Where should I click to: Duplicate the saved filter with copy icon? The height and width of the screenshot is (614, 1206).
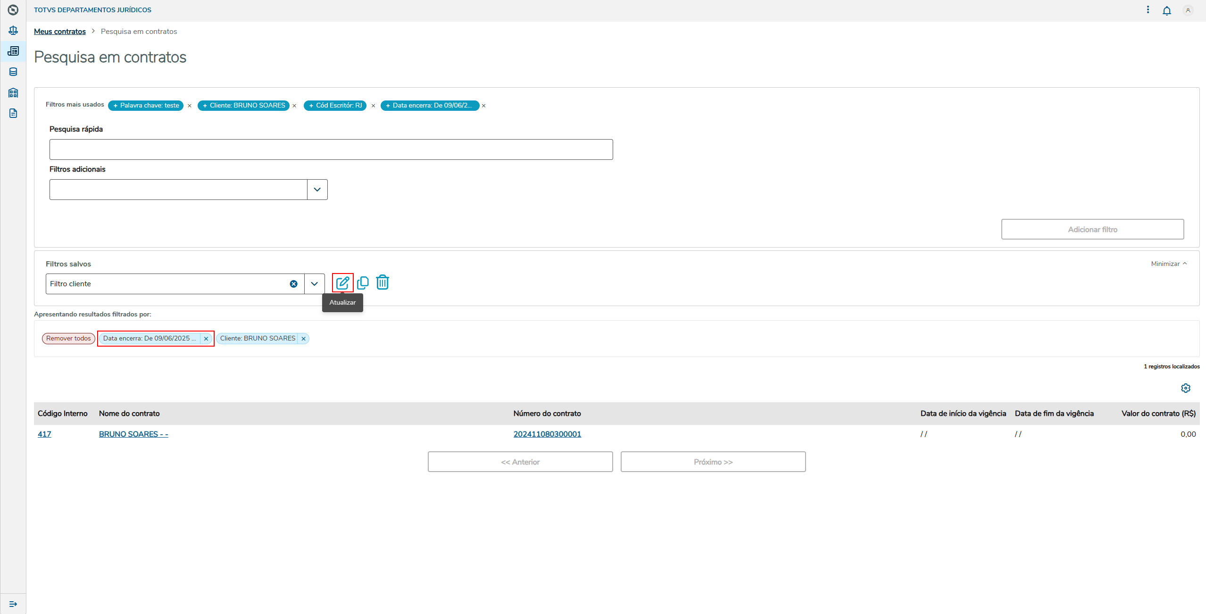363,283
